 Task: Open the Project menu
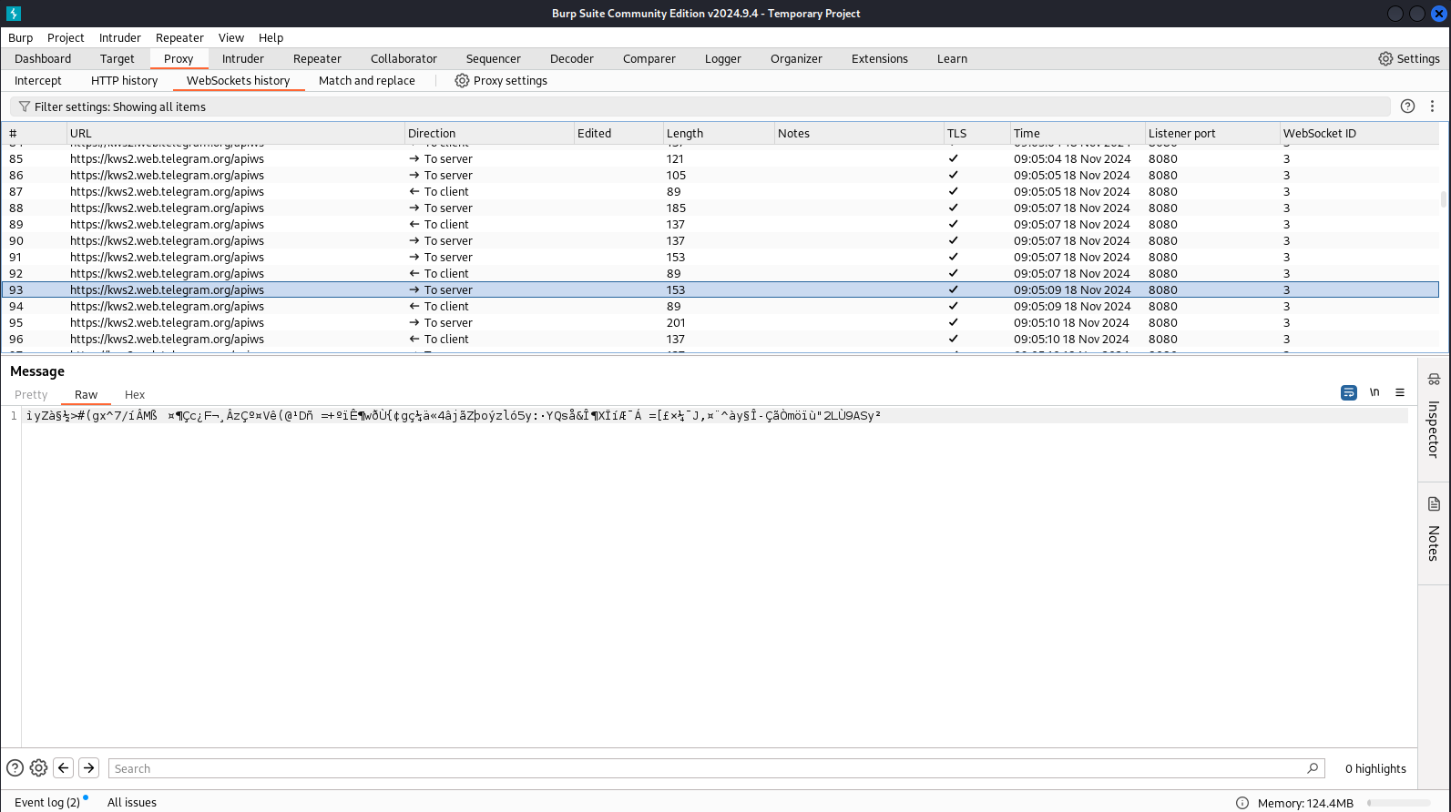click(x=66, y=37)
